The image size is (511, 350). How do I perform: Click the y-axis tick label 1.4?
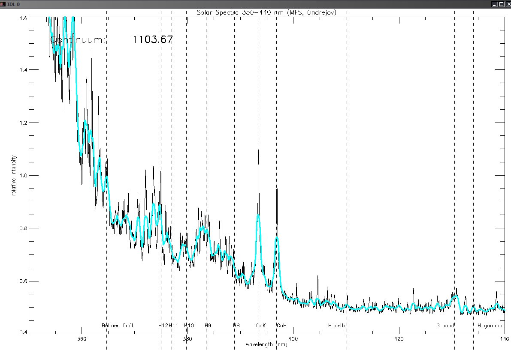point(23,70)
